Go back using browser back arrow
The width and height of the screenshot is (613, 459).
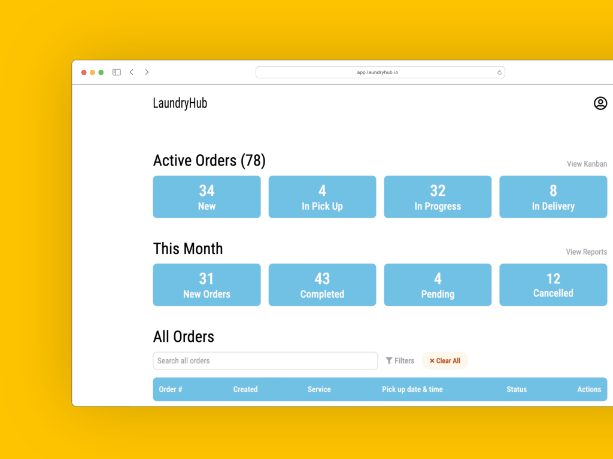(x=132, y=72)
